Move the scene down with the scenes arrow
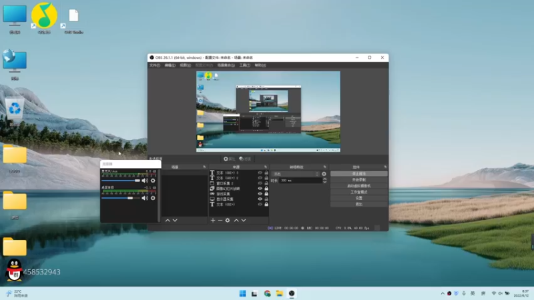Image resolution: width=534 pixels, height=300 pixels. (x=175, y=221)
